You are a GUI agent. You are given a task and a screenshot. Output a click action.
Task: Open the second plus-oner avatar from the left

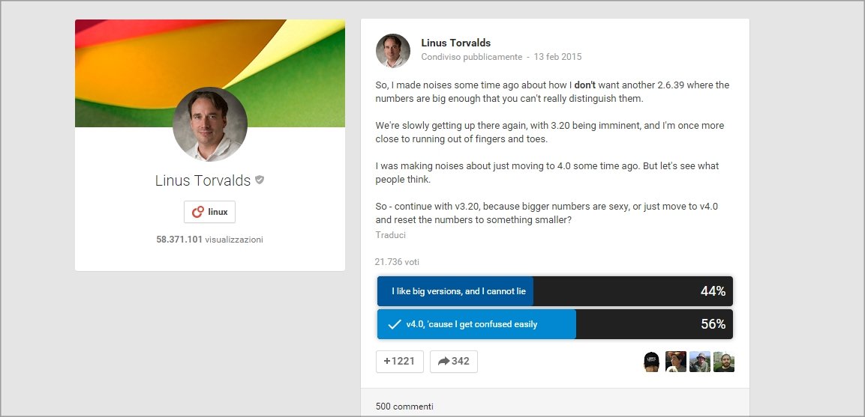[676, 362]
